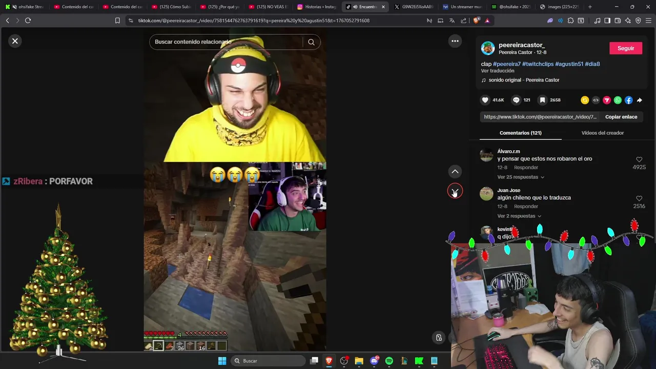The width and height of the screenshot is (656, 369).
Task: Like Álvaro.r.m's comment heart
Action: [x=639, y=160]
